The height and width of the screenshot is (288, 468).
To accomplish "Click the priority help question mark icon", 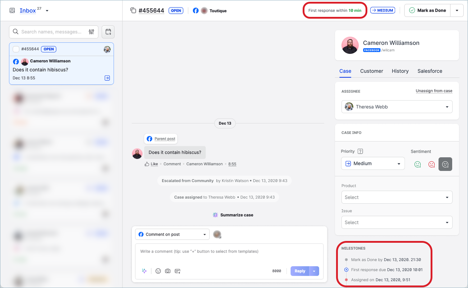I will coord(361,152).
